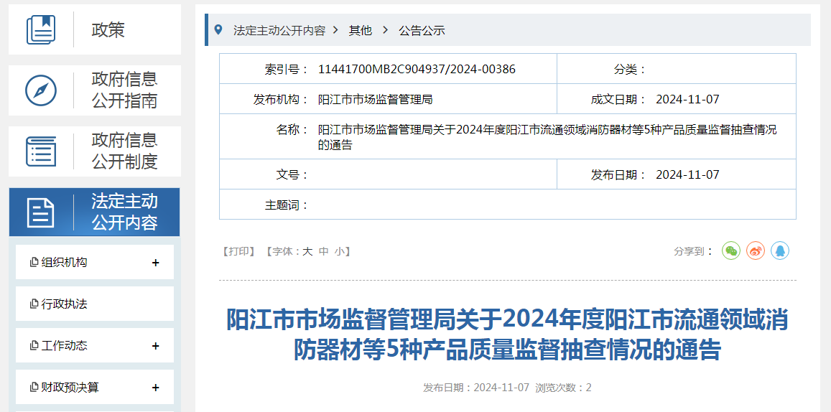831x412 pixels.
Task: Click the 文号 label cell
Action: click(293, 174)
